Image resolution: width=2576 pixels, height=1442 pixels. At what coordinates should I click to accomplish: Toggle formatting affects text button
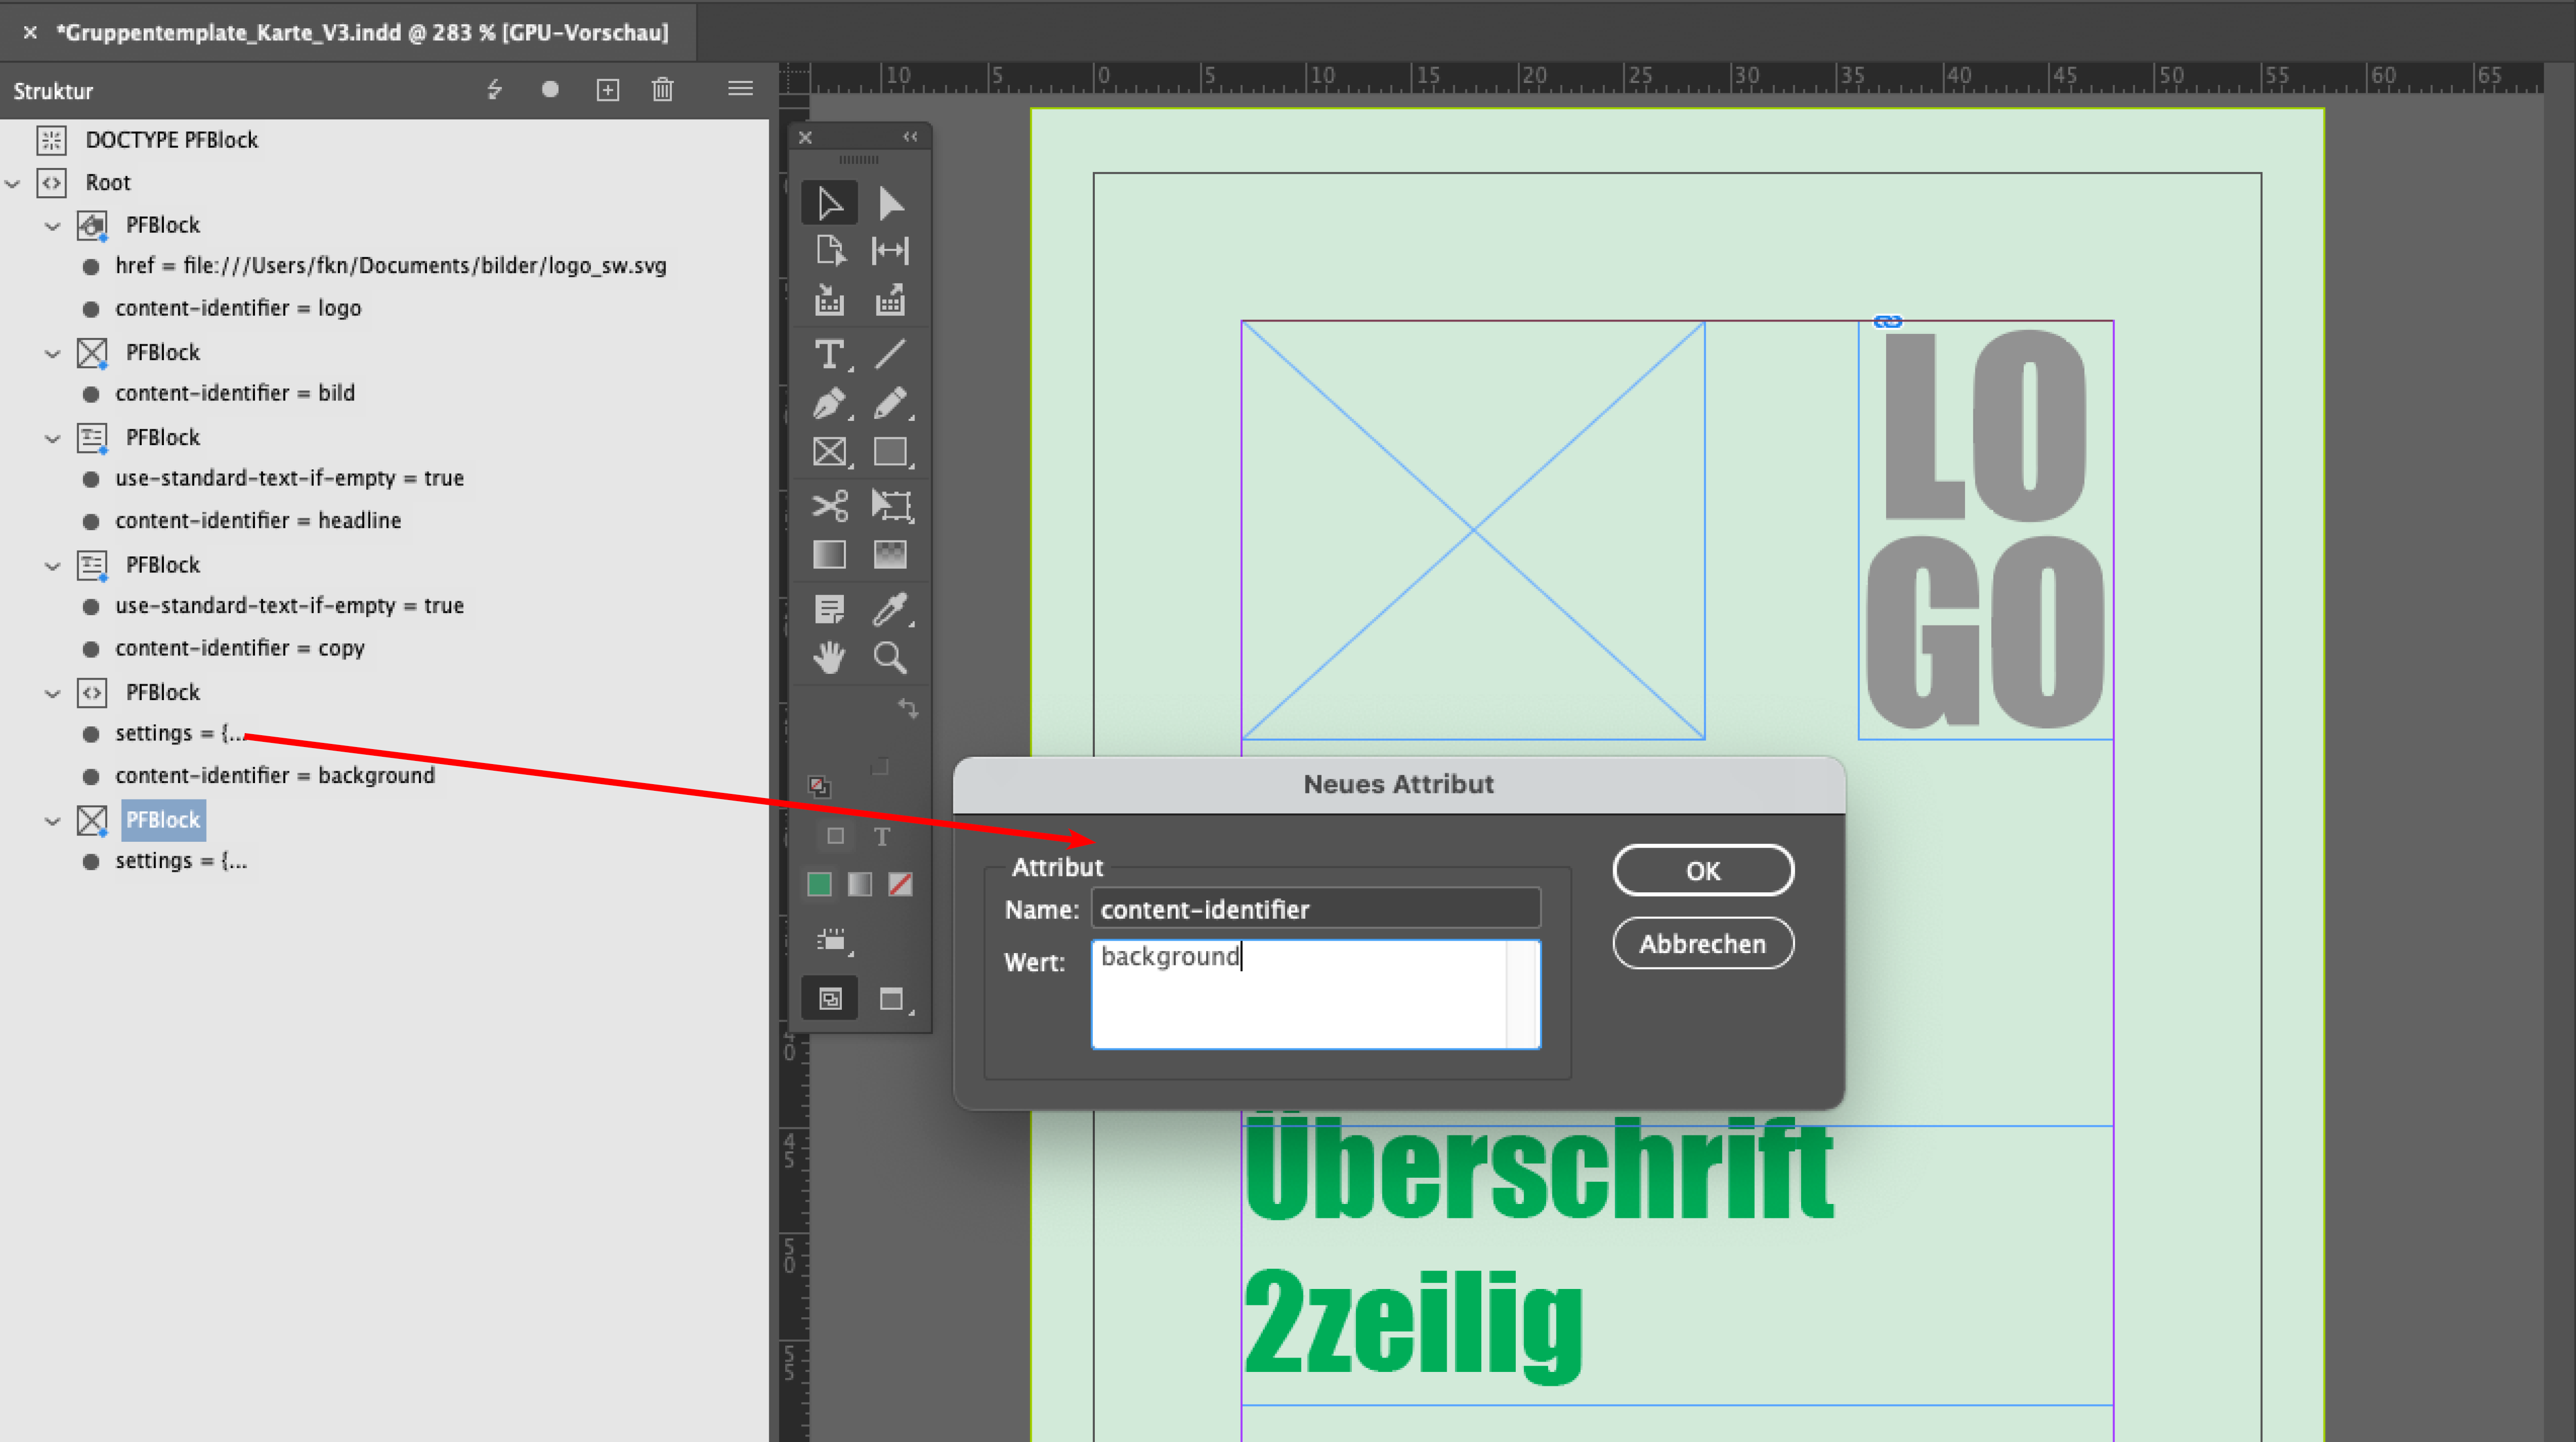[x=881, y=837]
